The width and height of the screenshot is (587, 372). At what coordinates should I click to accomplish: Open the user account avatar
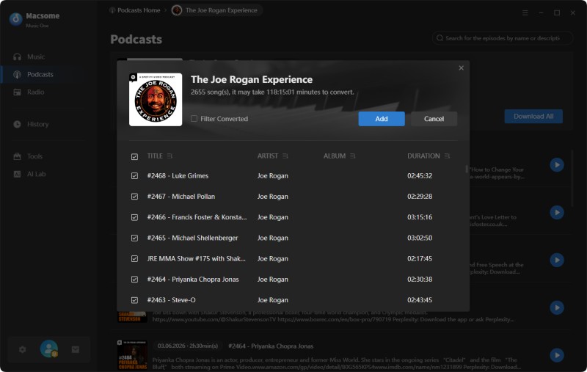[49, 349]
